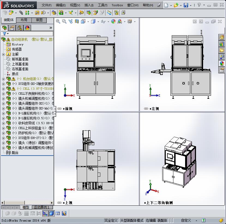
Task: Click the Edit Appearance color ball
Action: click(113, 22)
